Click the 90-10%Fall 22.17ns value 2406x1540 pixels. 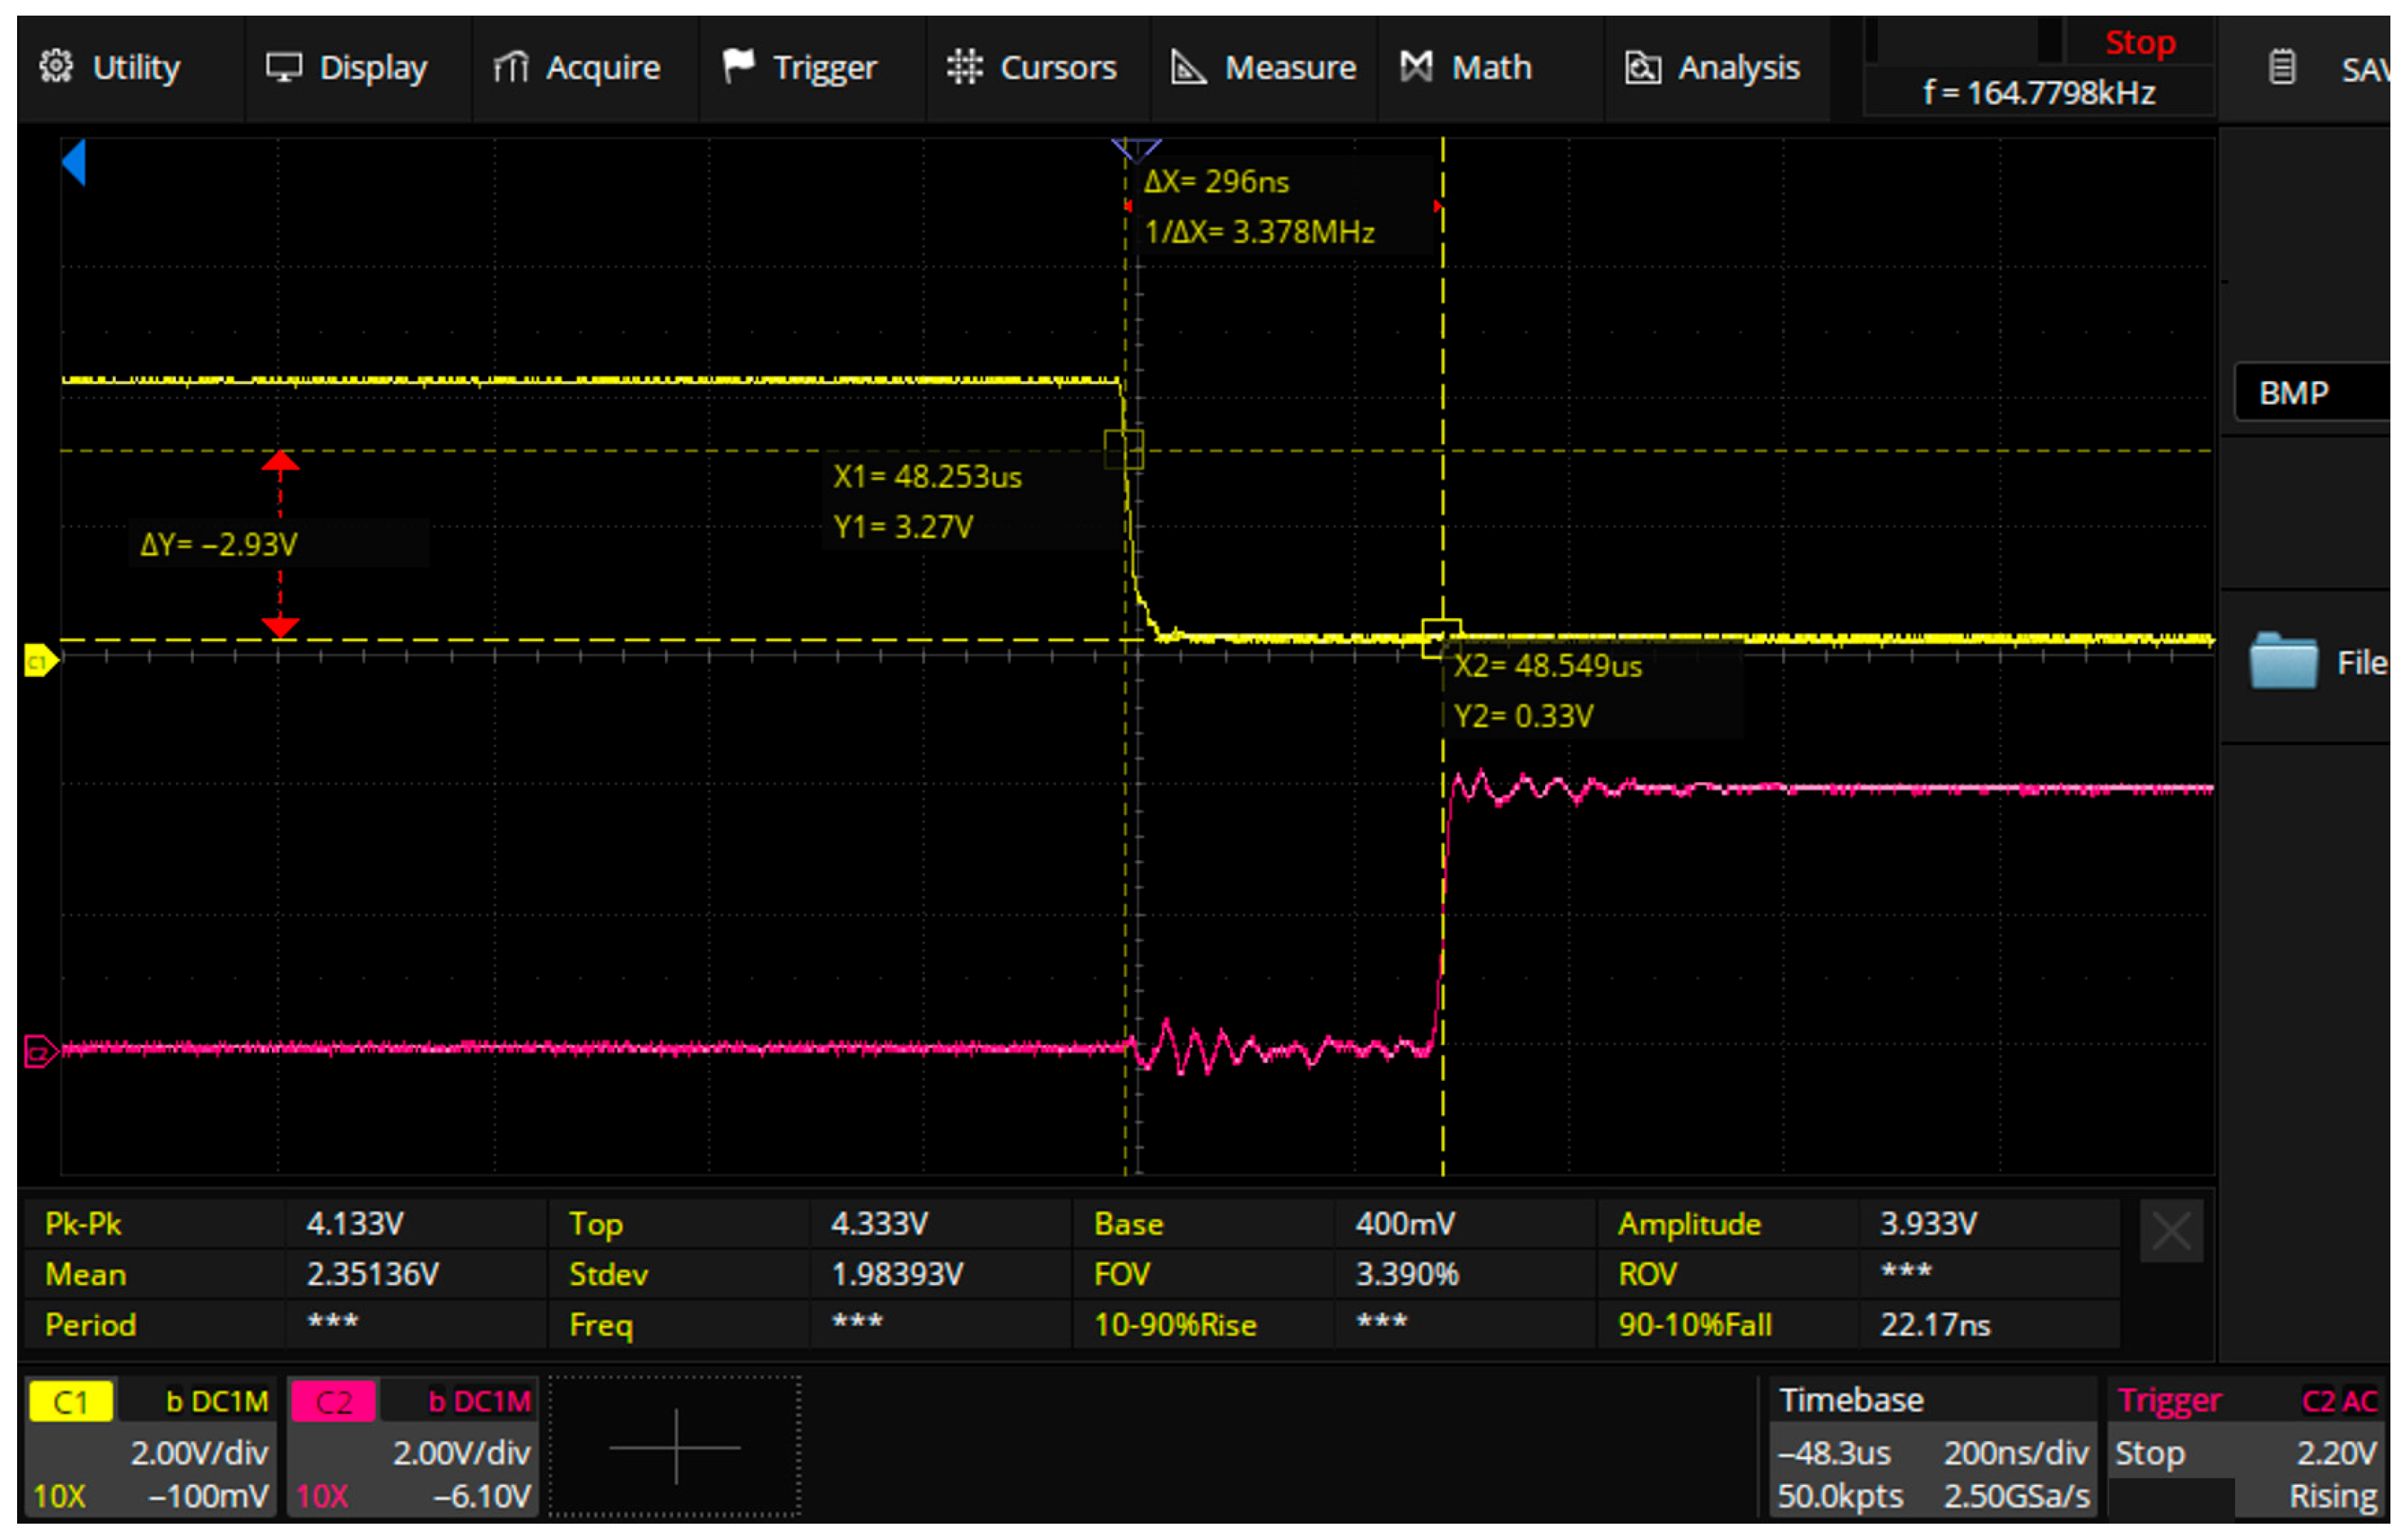point(1935,1325)
